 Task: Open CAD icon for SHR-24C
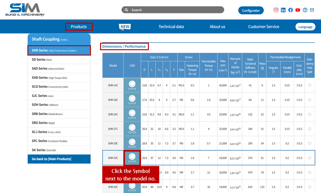(132, 114)
